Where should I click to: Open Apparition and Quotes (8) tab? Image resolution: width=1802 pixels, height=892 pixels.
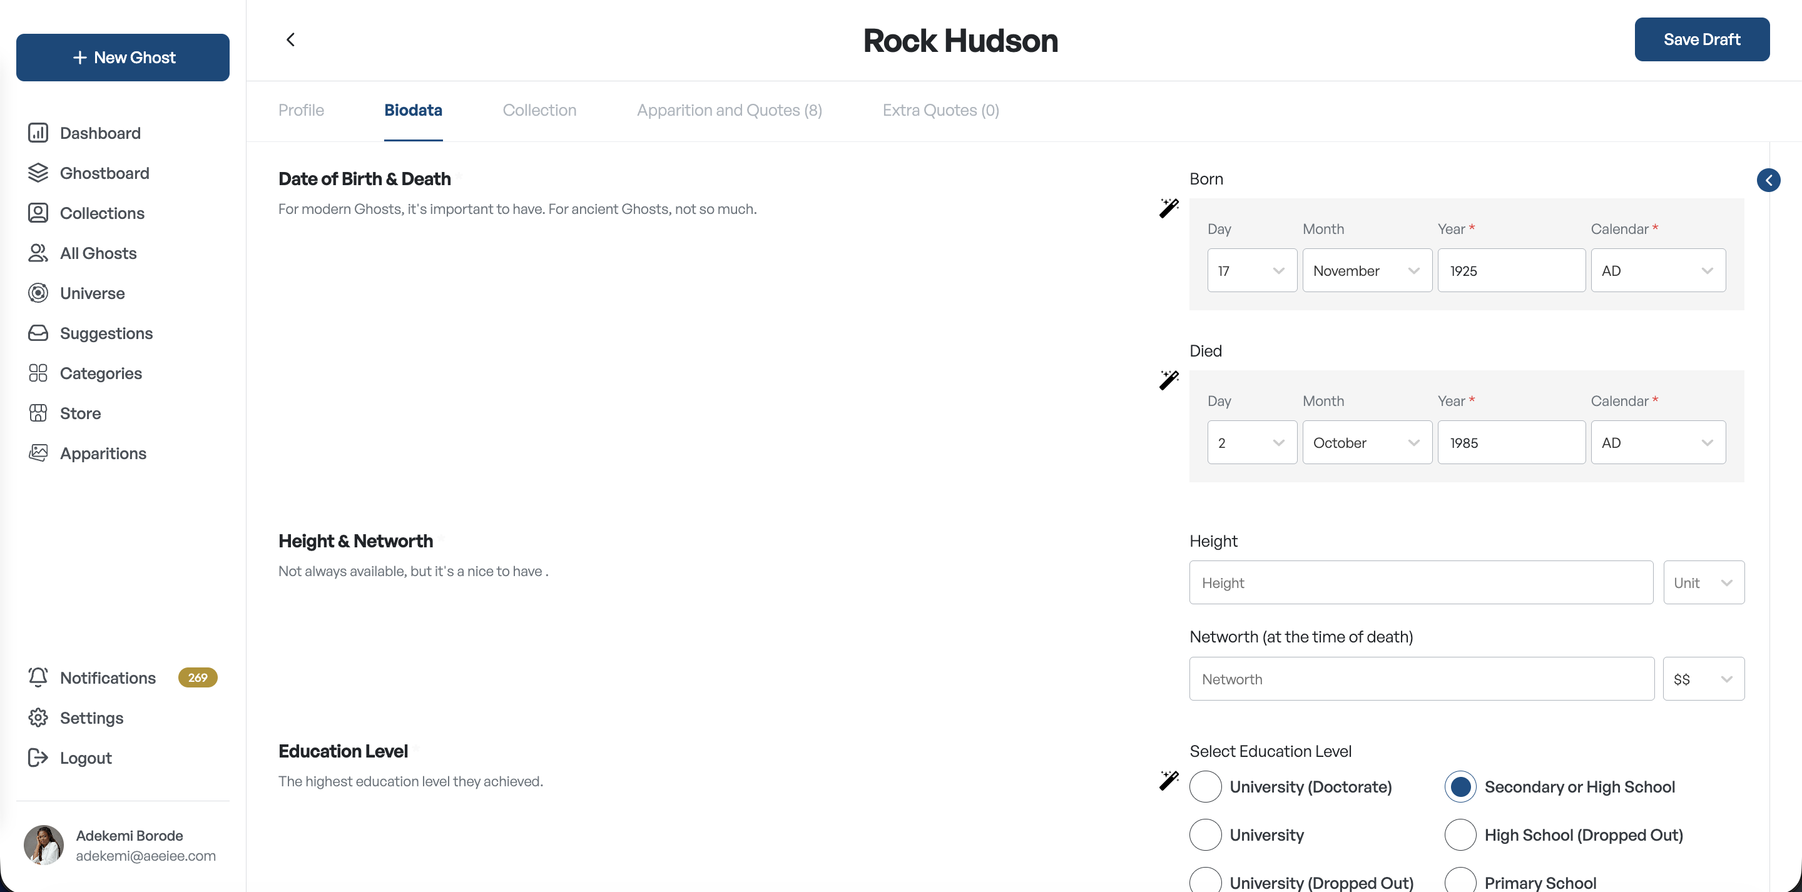(x=729, y=110)
